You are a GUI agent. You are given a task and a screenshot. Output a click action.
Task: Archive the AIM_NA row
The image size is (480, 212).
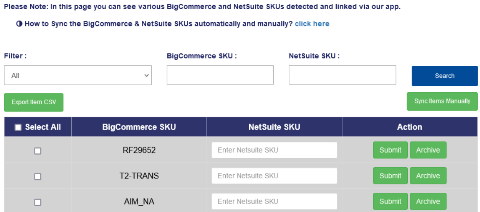pos(428,201)
